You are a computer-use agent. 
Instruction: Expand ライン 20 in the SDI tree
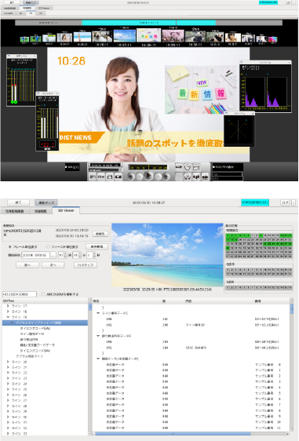[8, 362]
